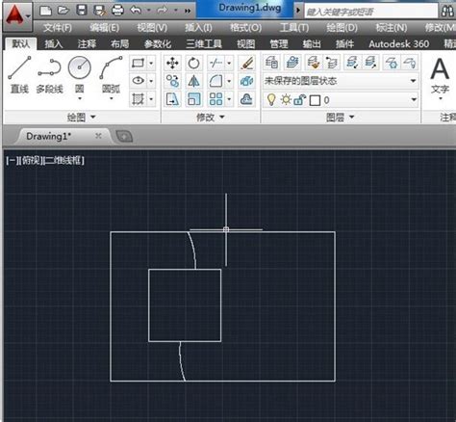The image size is (456, 422).
Task: Activate the Rotate tool
Action: coord(193,63)
